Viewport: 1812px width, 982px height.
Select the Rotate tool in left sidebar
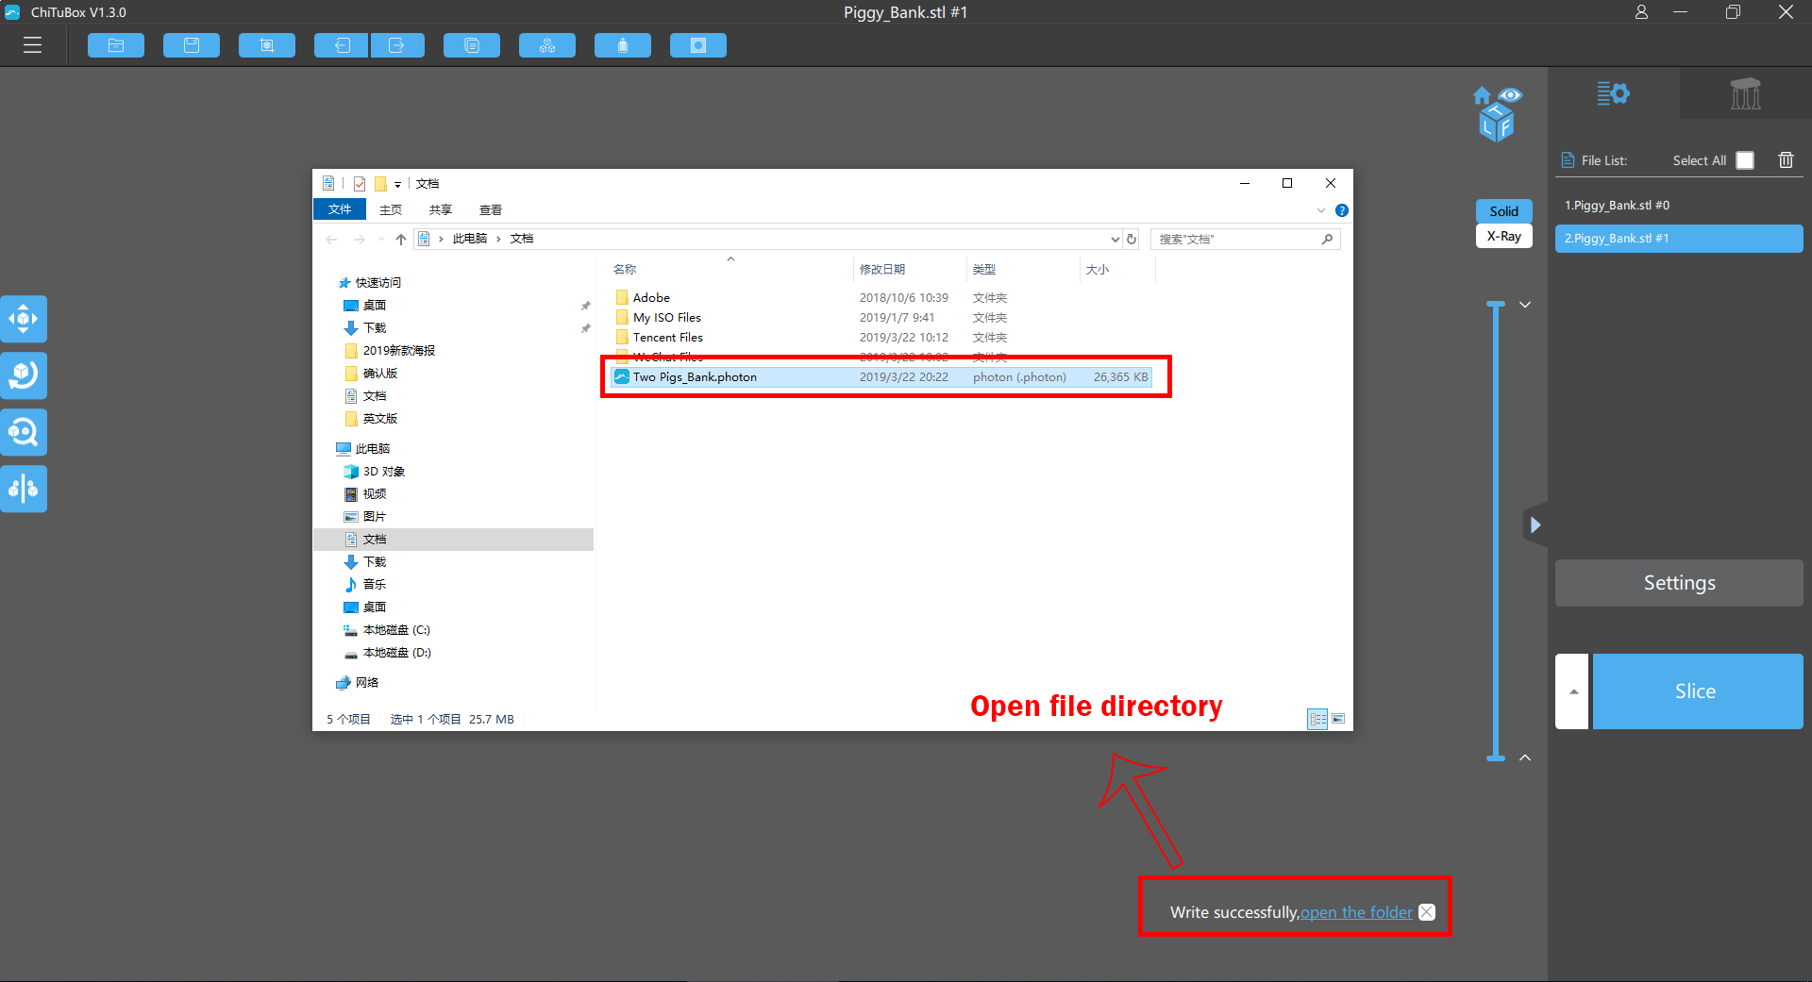coord(24,375)
